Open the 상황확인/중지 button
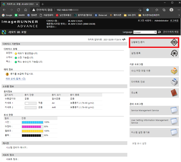The height and width of the screenshot is (162, 181). pyautogui.click(x=154, y=43)
